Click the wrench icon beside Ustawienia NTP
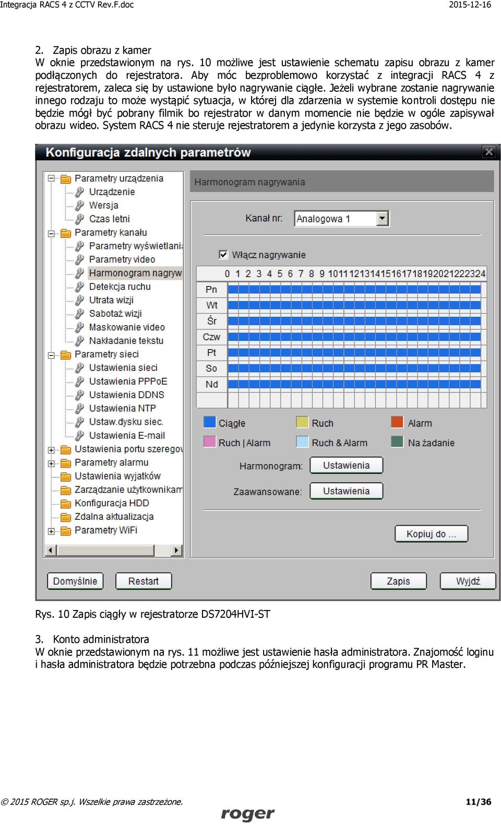Viewport: 501px width, 824px height. (x=80, y=409)
